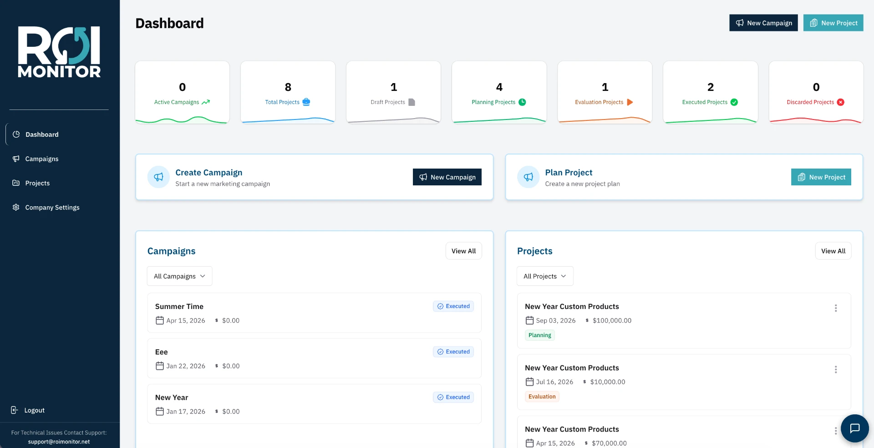This screenshot has height=448, width=874.
Task: Click calendar icon next to Apr 15, 2026 in Summer Time
Action: (x=160, y=320)
